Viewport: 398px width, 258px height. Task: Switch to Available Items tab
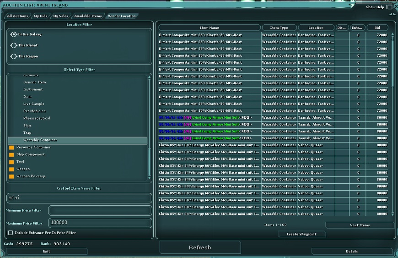tap(88, 16)
